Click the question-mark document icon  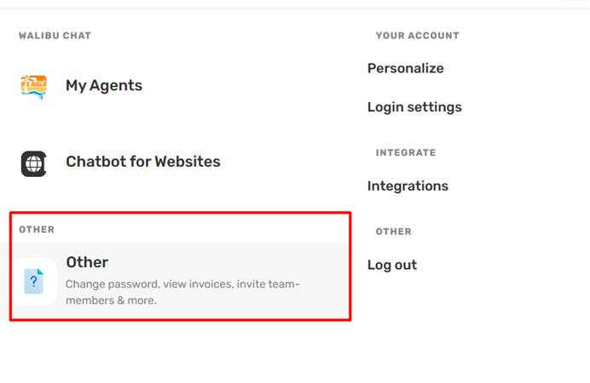click(34, 281)
